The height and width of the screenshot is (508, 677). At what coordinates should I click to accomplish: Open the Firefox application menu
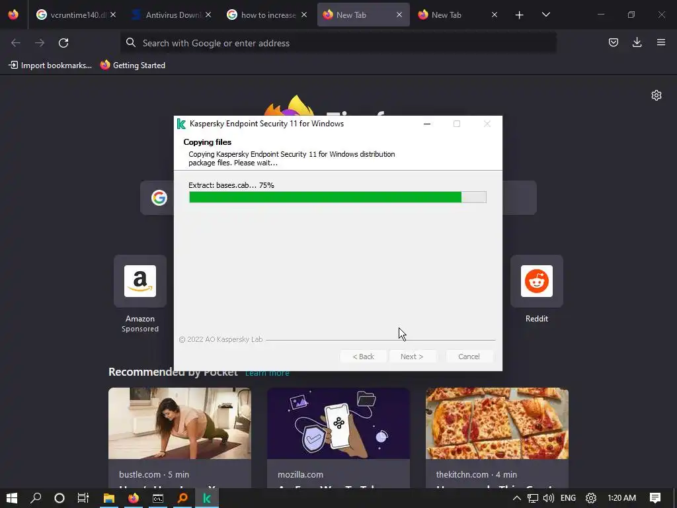point(661,42)
